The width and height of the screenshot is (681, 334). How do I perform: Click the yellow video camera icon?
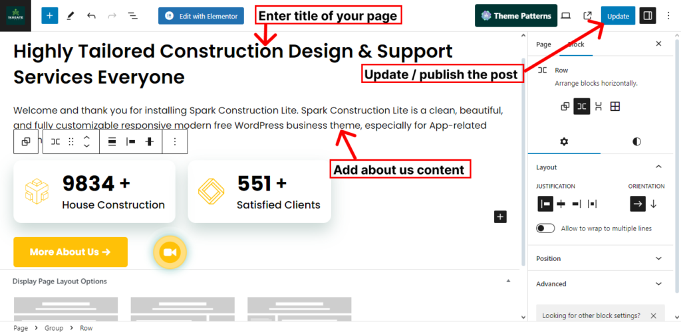pos(170,252)
